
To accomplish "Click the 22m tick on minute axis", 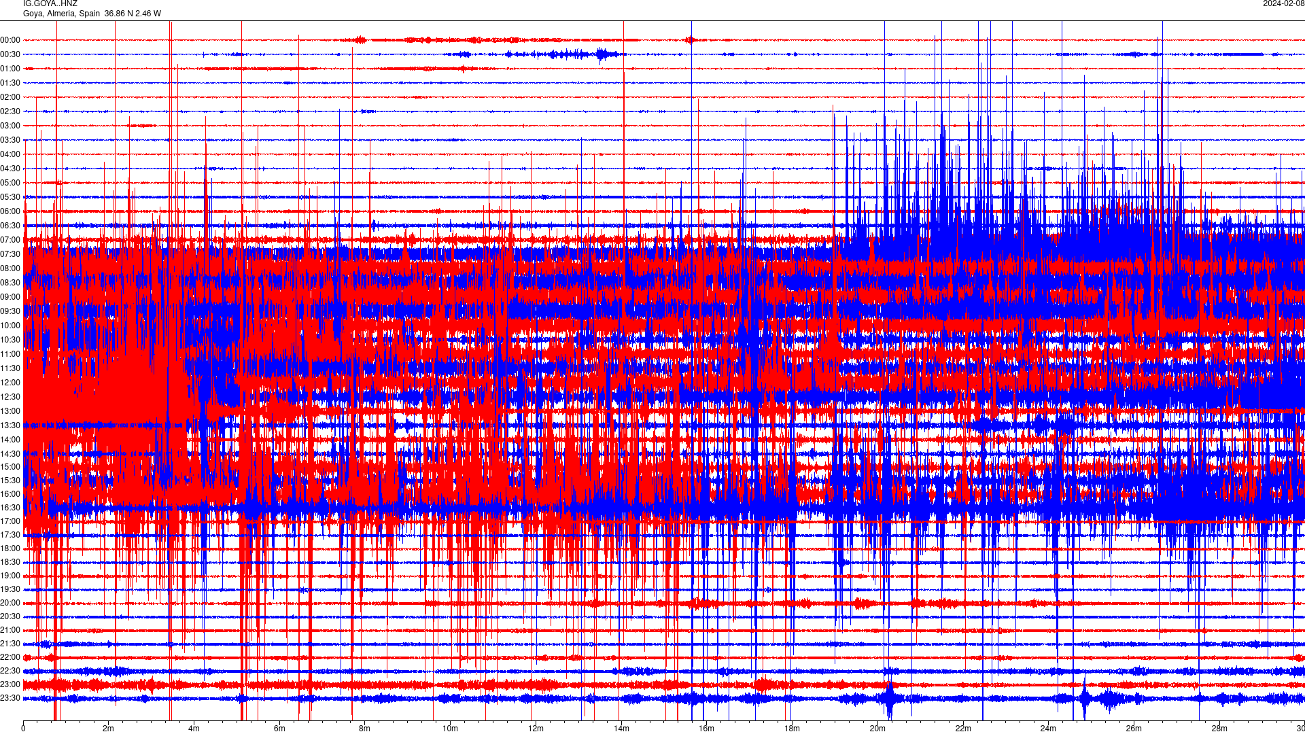I will [x=963, y=729].
